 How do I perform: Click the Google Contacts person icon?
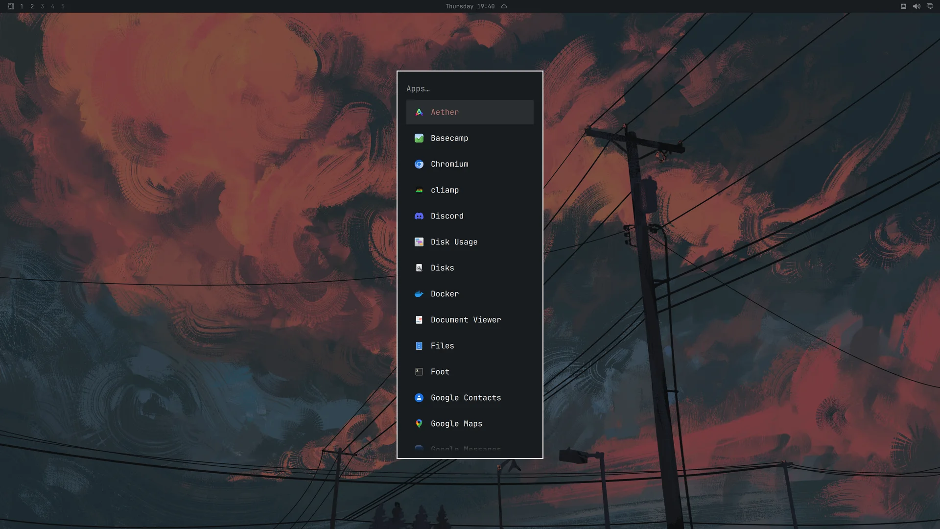(x=419, y=398)
